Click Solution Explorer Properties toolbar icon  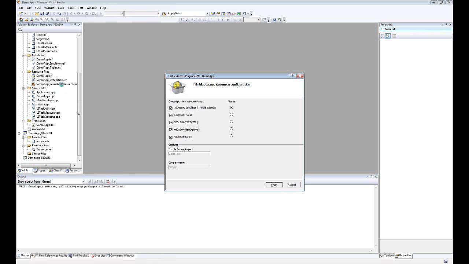(x=20, y=30)
